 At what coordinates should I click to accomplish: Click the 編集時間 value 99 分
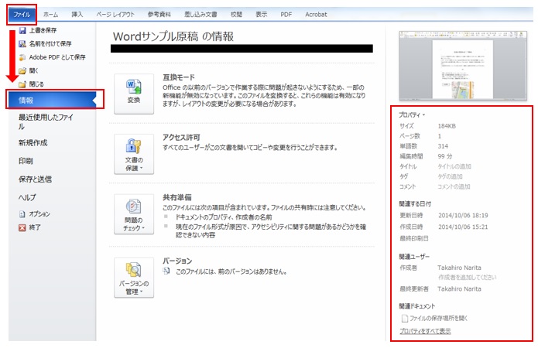coord(445,156)
